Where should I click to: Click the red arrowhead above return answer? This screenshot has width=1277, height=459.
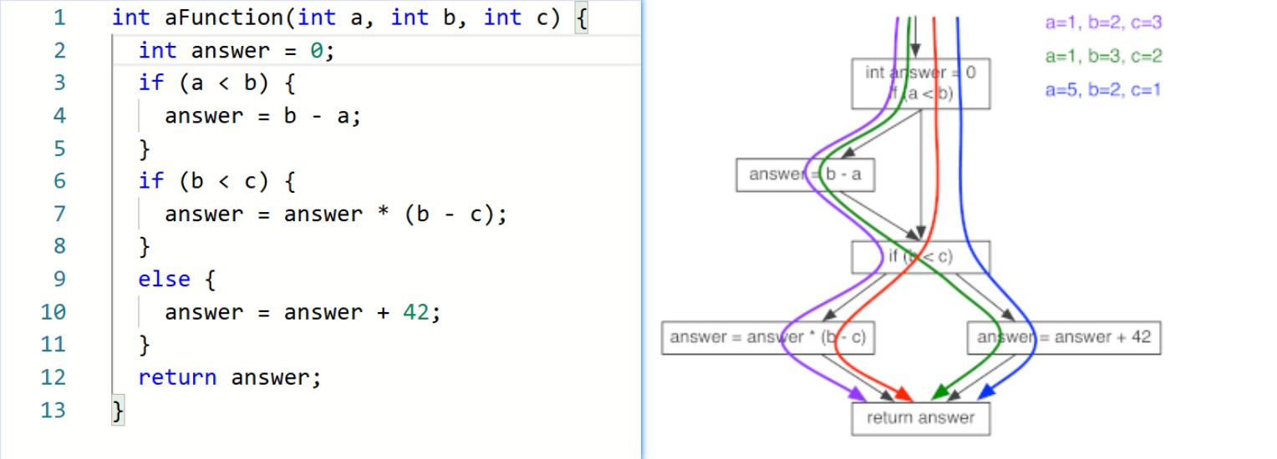[x=903, y=394]
